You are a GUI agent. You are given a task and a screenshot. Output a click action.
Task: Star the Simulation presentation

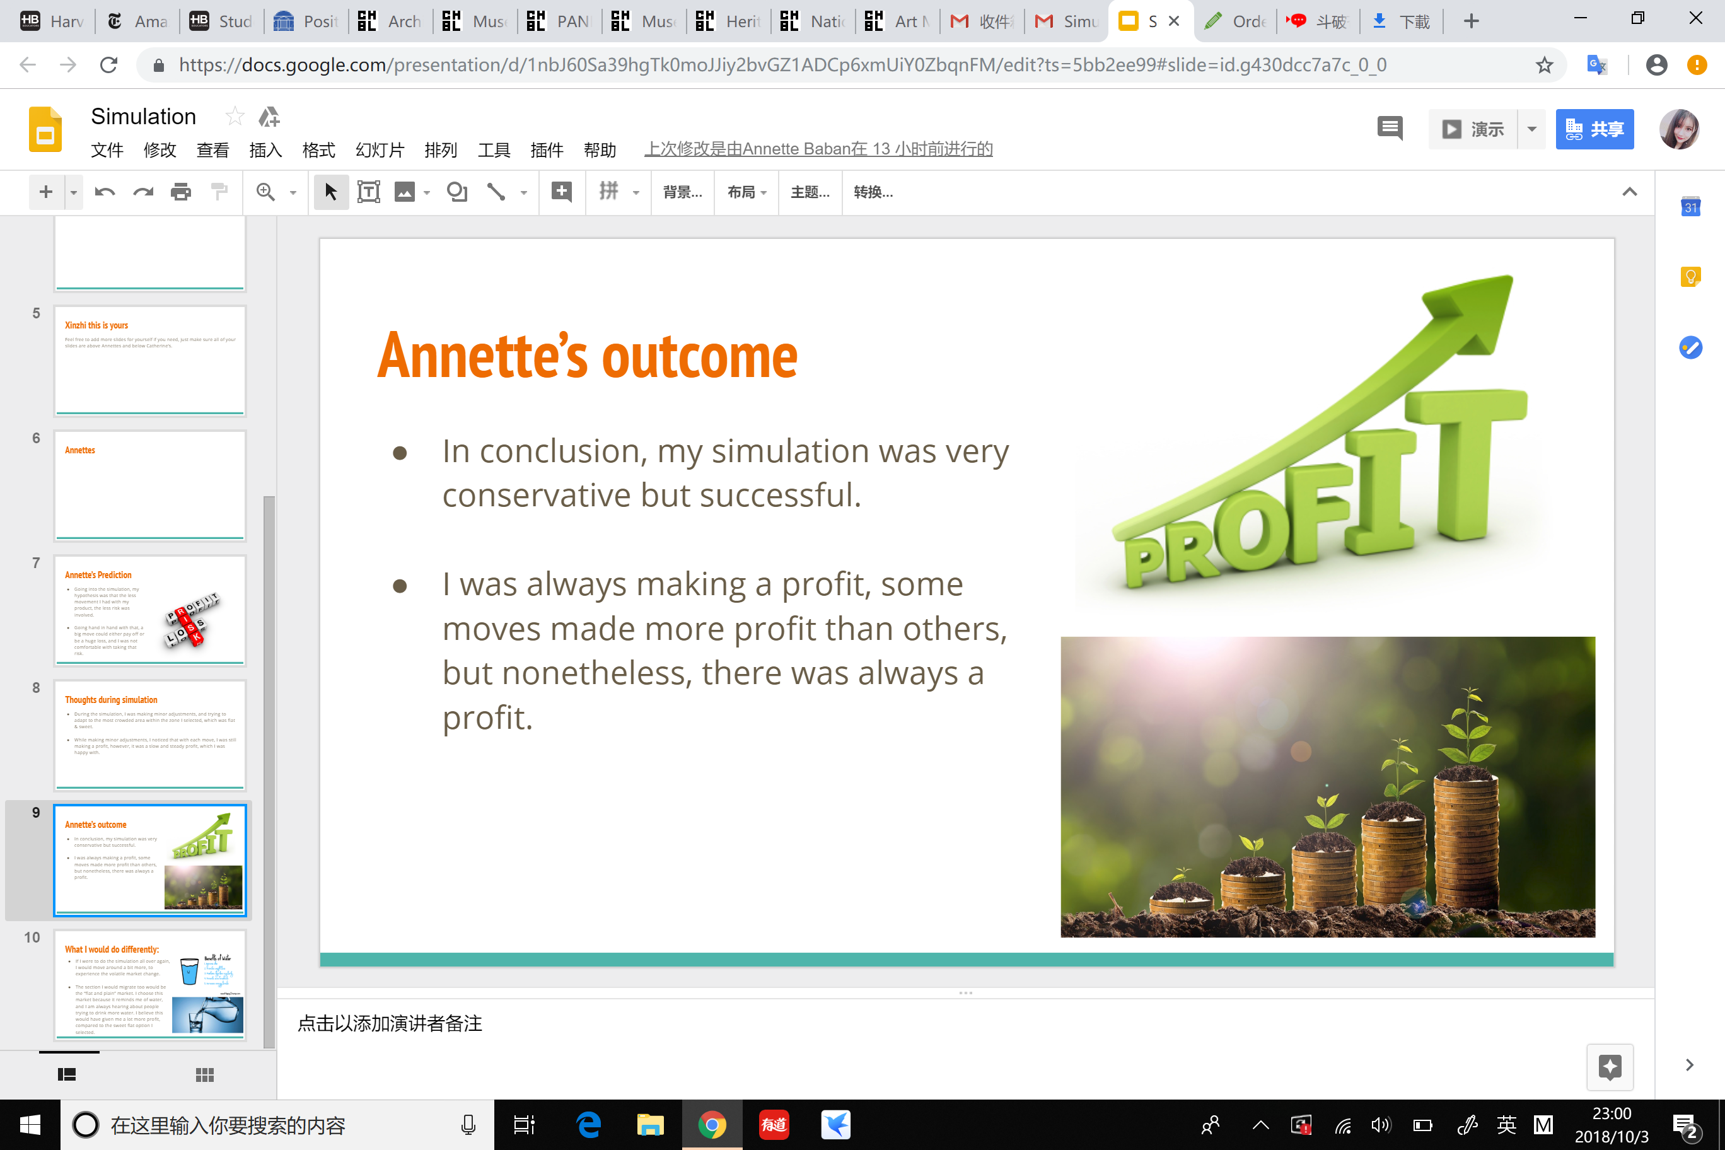[x=235, y=117]
